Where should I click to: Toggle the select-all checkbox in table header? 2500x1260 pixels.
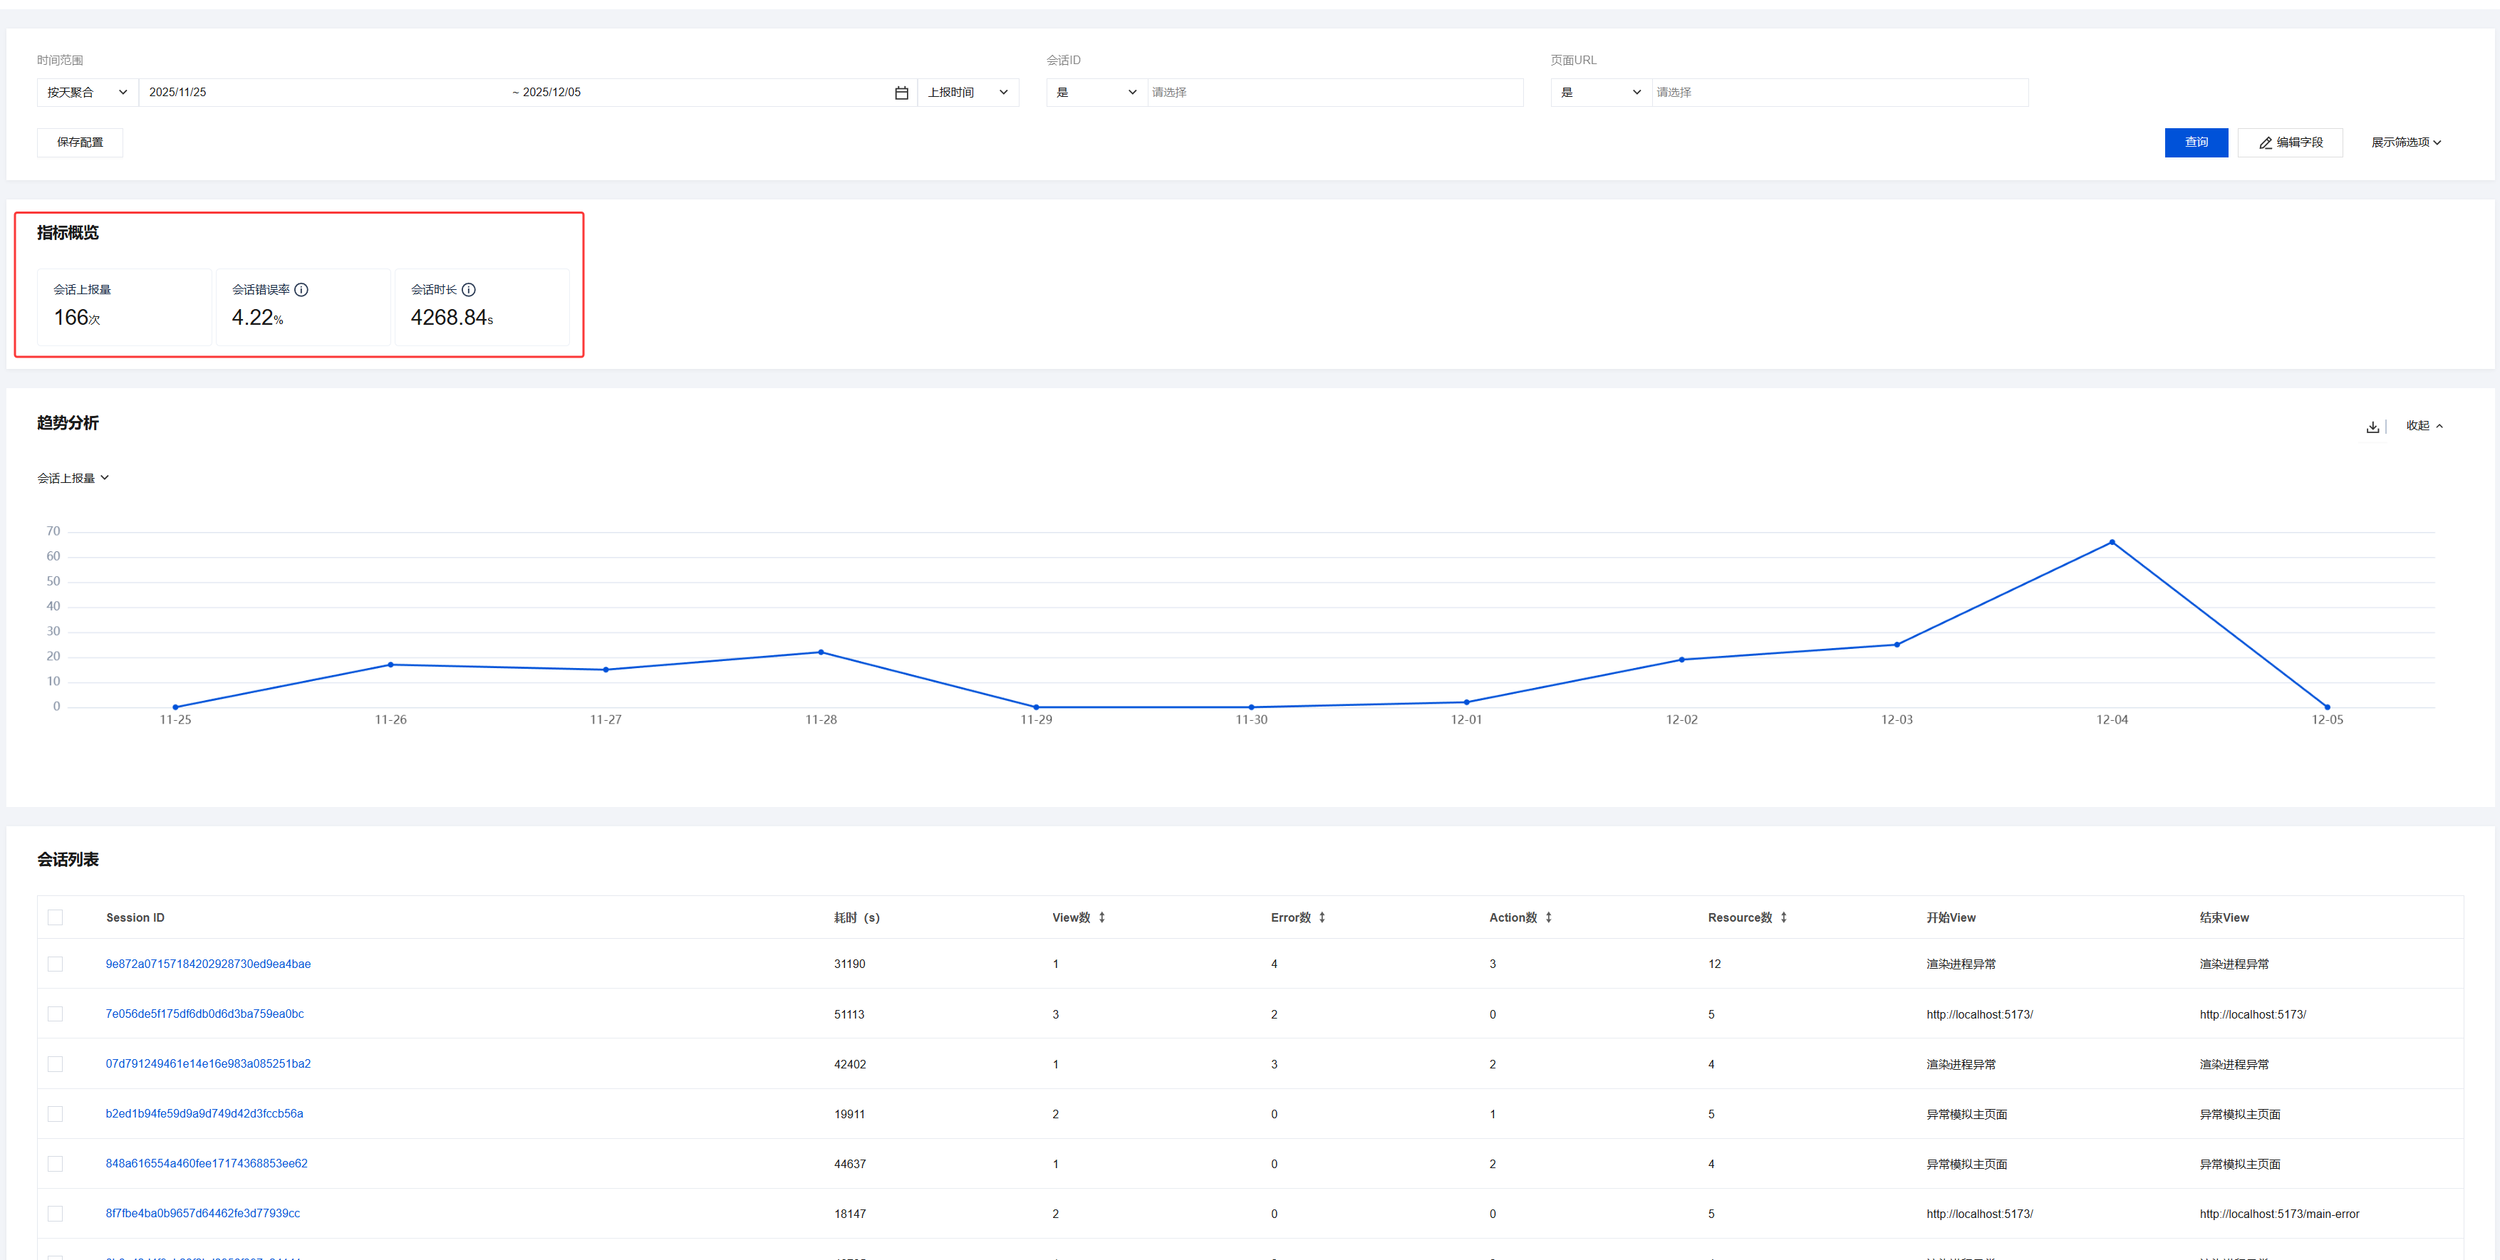56,917
